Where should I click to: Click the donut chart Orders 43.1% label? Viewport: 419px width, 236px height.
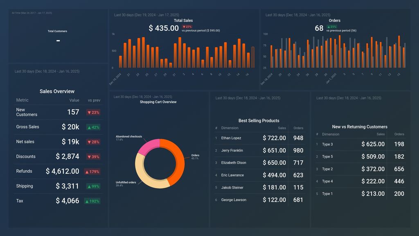(x=195, y=157)
